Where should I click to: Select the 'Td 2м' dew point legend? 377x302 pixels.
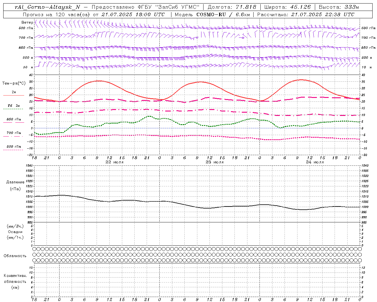coord(14,106)
